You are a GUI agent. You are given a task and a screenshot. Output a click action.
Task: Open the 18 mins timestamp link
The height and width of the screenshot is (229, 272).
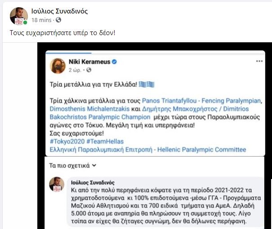[41, 20]
